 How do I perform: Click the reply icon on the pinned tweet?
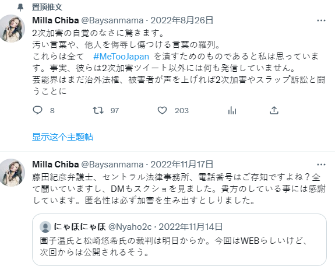37,110
